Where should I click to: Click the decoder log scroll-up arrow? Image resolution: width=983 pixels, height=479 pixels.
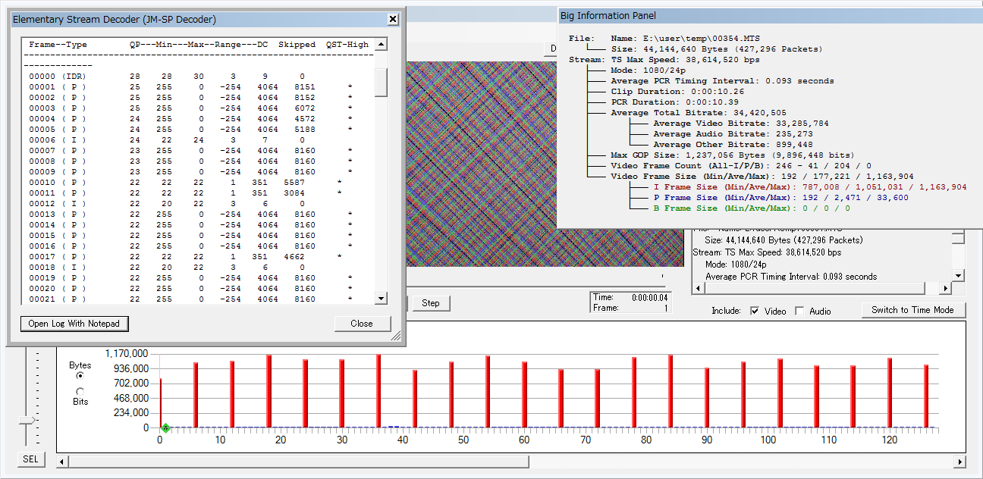(x=382, y=43)
